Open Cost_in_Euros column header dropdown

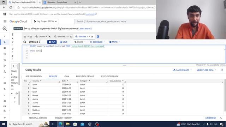click(x=123, y=81)
